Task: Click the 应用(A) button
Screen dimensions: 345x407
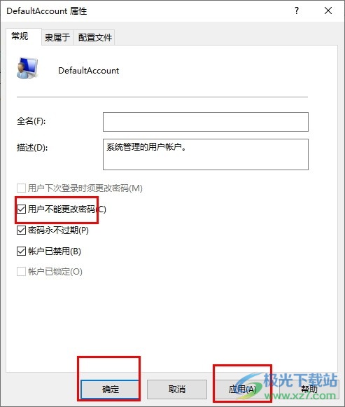Action: pyautogui.click(x=243, y=389)
